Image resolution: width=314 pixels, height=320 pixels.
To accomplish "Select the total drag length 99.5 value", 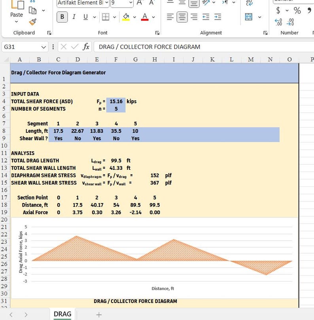I will point(116,161).
